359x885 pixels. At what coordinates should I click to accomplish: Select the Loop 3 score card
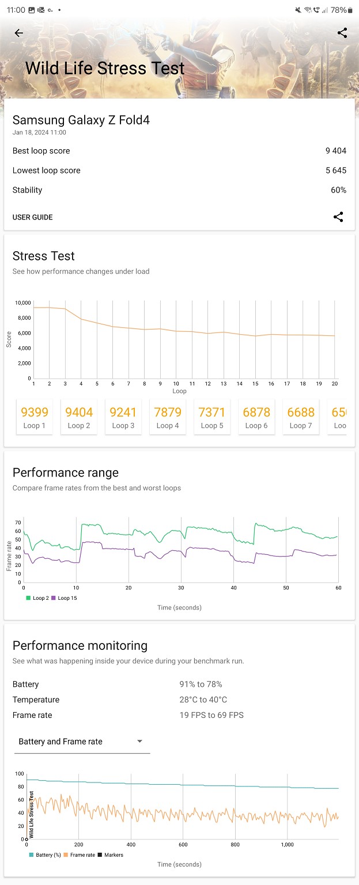coord(123,417)
